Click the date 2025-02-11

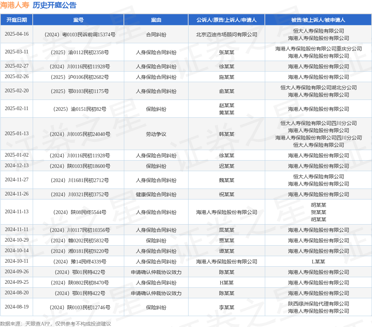point(17,108)
